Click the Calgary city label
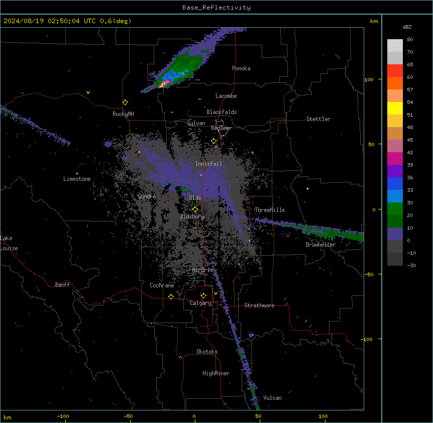This screenshot has width=433, height=423. pyautogui.click(x=200, y=303)
